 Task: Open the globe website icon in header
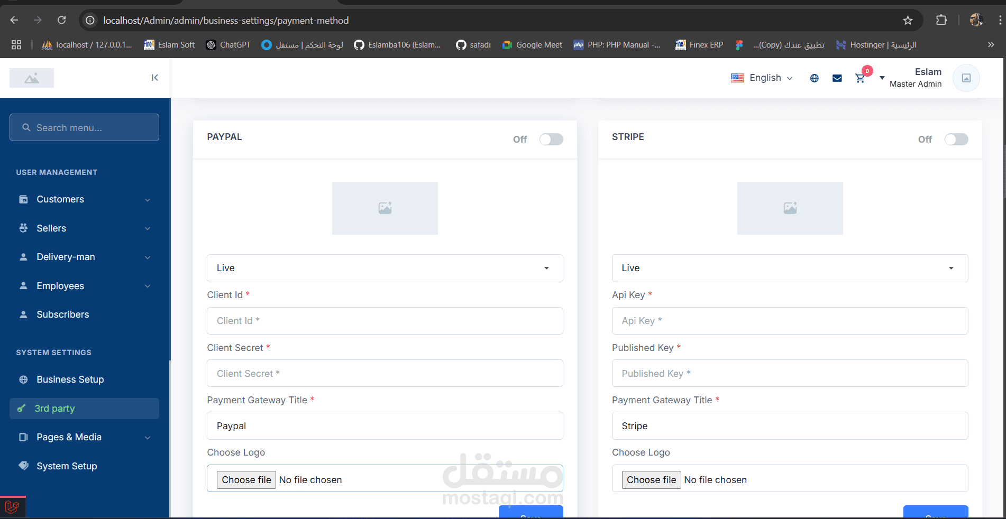815,78
